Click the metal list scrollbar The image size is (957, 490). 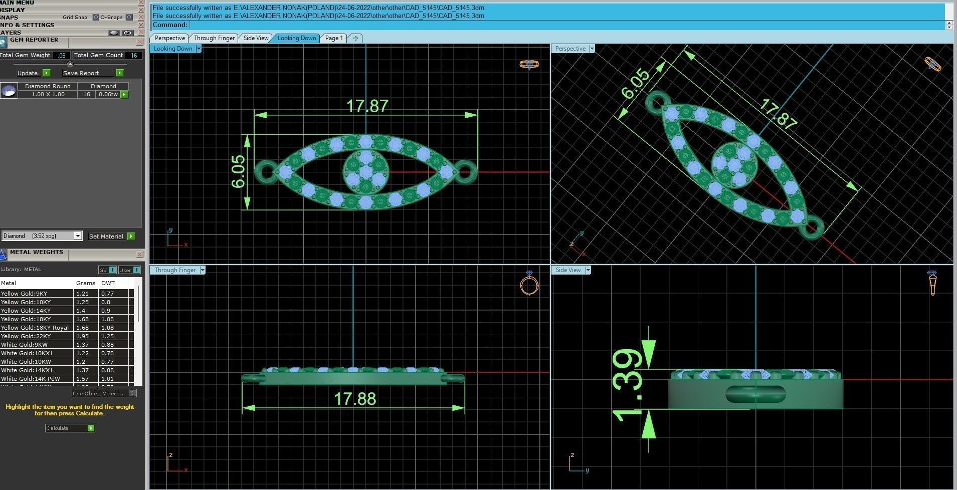(x=138, y=305)
